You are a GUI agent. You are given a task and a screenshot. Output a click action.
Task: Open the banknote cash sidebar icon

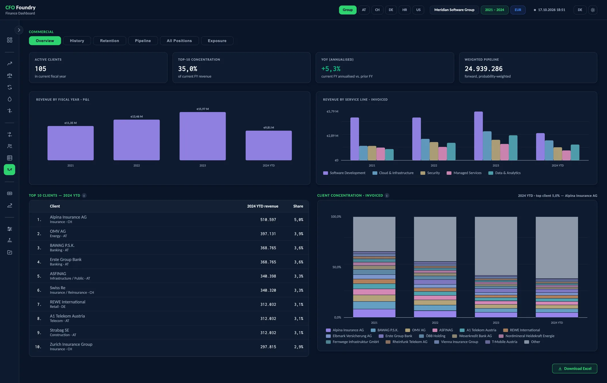(x=9, y=193)
